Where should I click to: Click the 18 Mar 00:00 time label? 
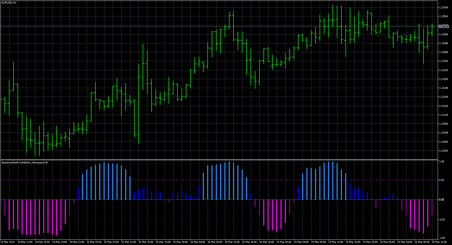coord(180,242)
